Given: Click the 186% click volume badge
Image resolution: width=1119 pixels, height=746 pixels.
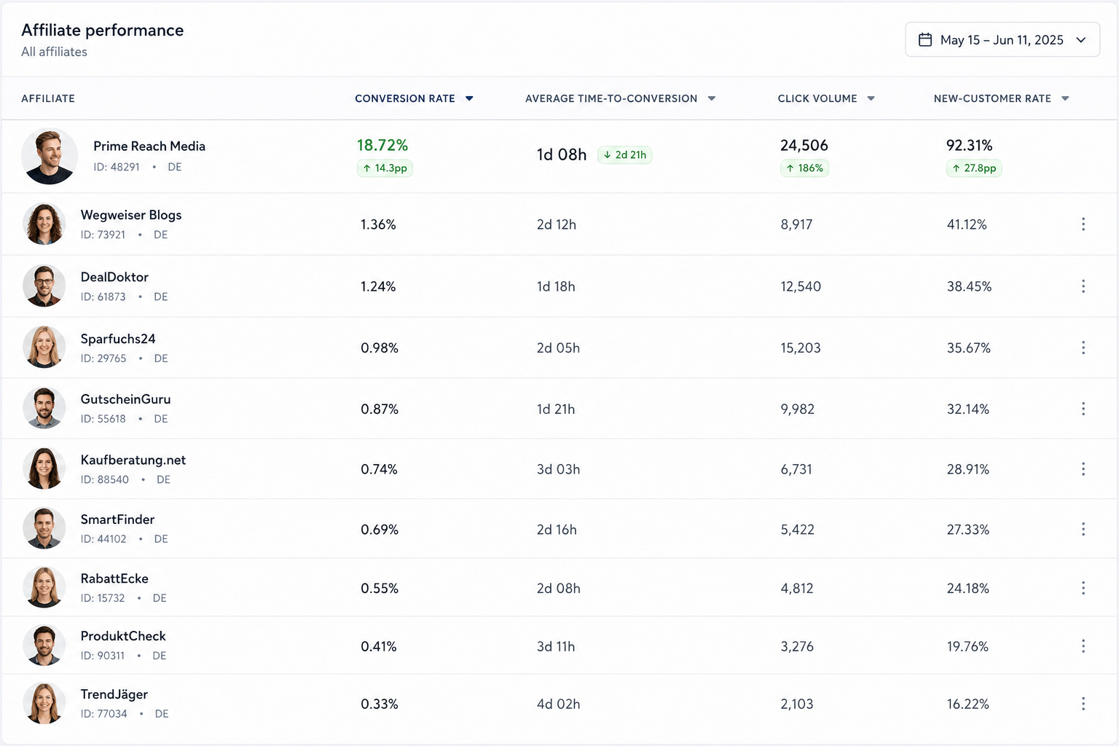Looking at the screenshot, I should 804,168.
